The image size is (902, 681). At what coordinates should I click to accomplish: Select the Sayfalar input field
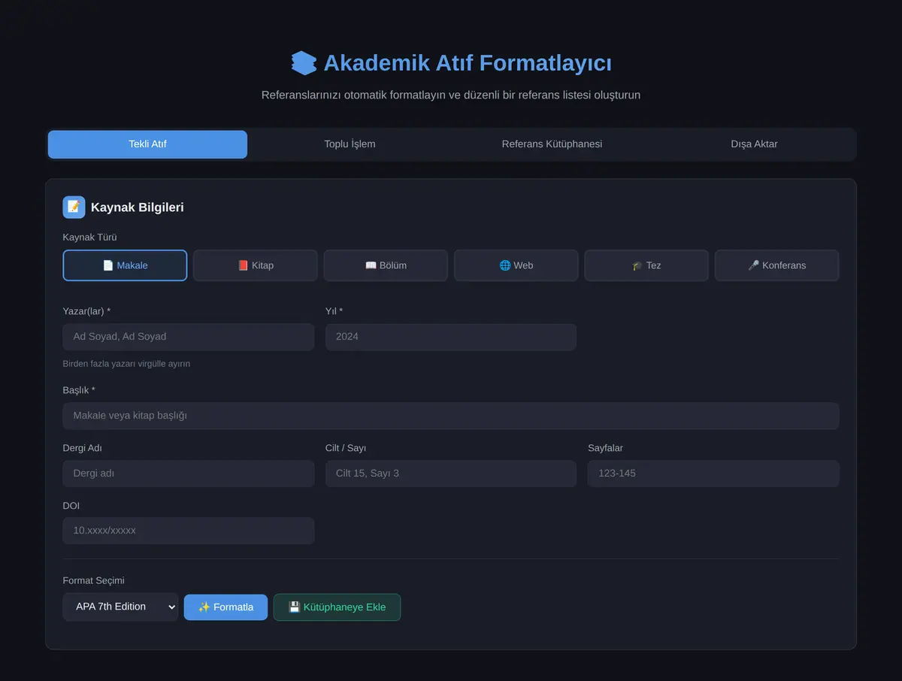[x=713, y=474]
